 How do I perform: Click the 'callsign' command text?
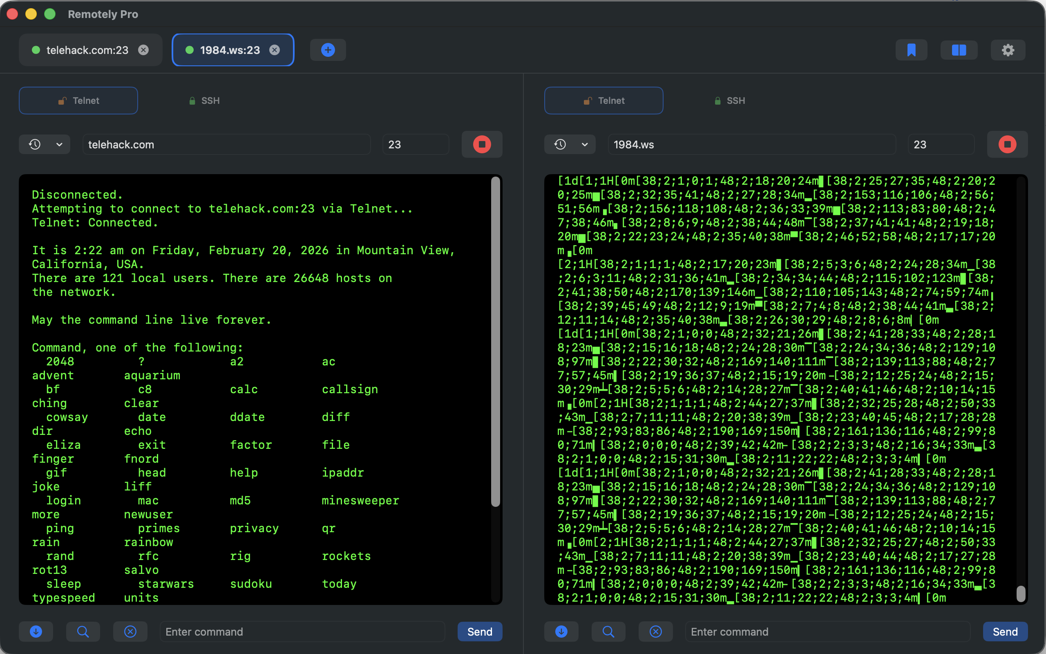pyautogui.click(x=350, y=389)
